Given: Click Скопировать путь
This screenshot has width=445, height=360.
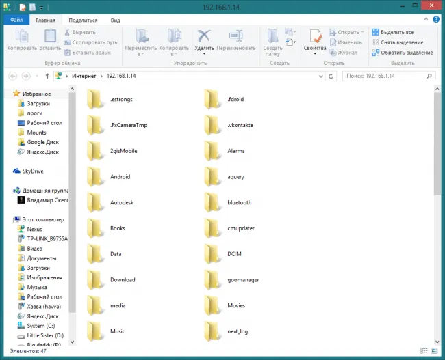Looking at the screenshot, I should click(x=90, y=42).
